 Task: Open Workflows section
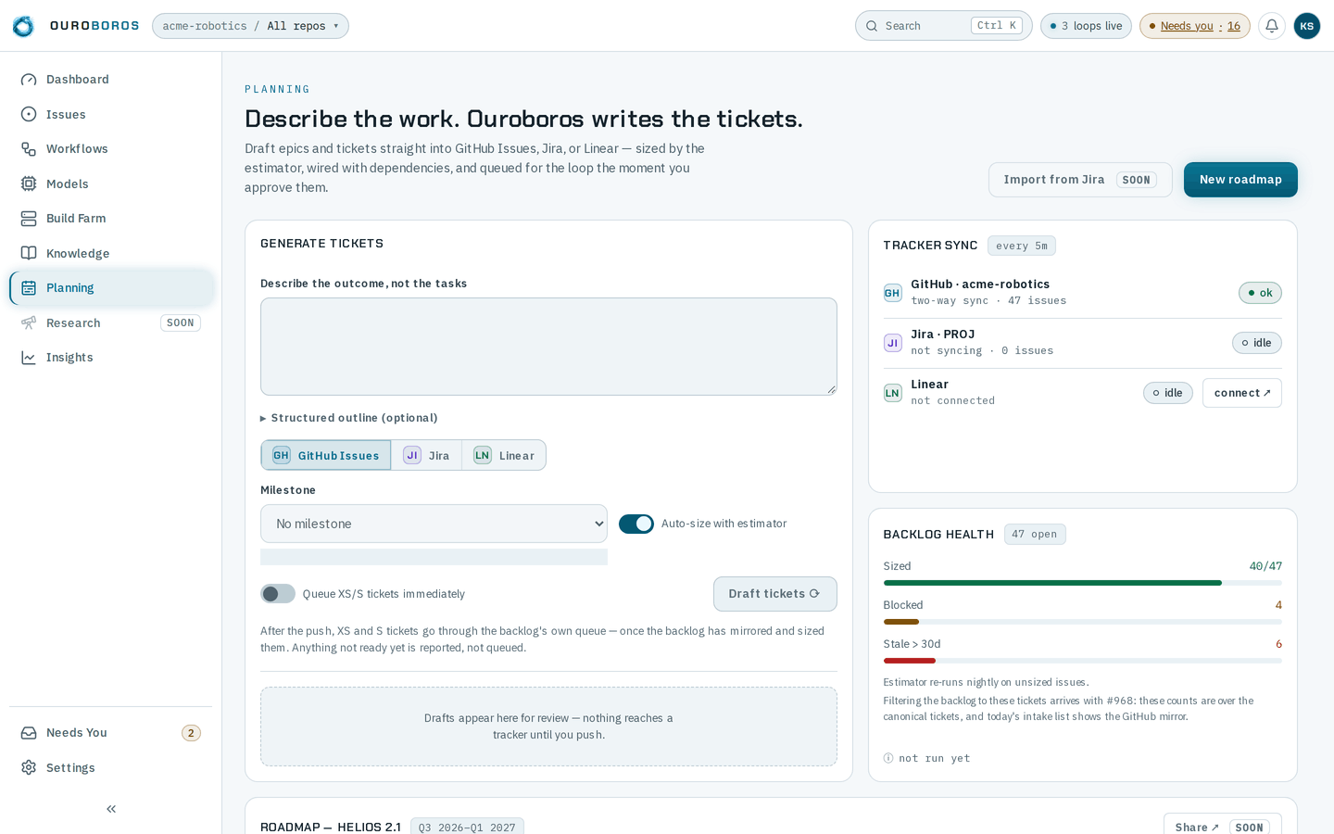point(111,149)
